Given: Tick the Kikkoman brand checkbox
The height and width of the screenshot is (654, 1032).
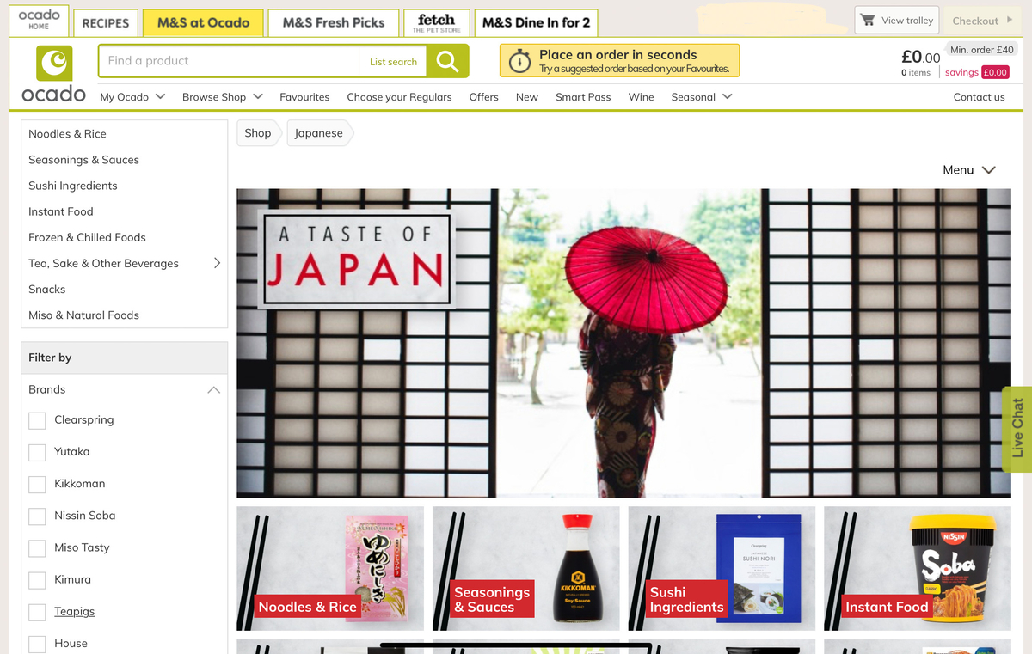Looking at the screenshot, I should [x=37, y=484].
